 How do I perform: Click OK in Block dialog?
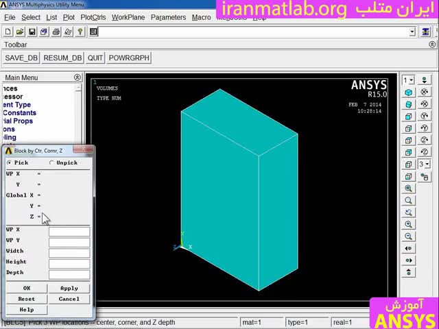click(x=27, y=288)
